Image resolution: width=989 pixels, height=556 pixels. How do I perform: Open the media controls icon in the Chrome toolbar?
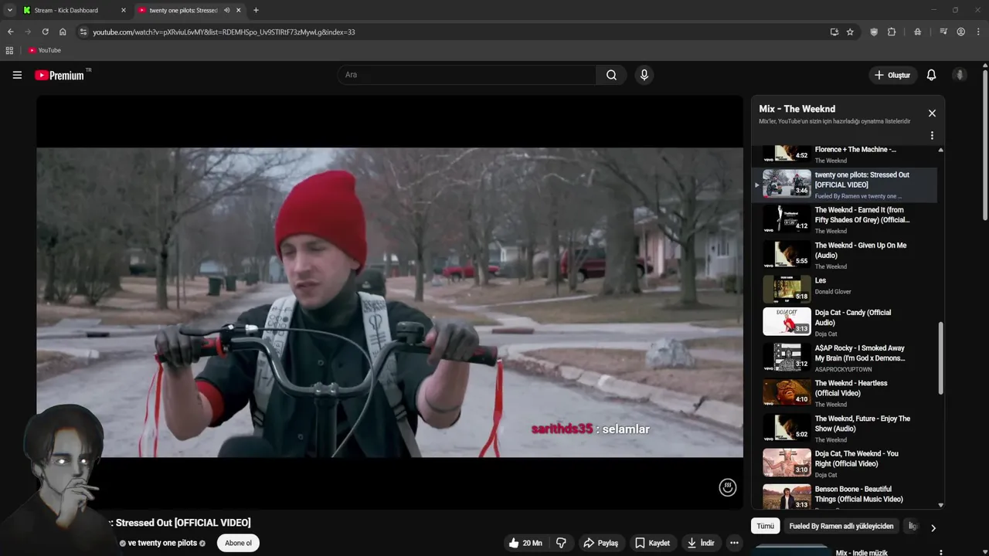[943, 32]
